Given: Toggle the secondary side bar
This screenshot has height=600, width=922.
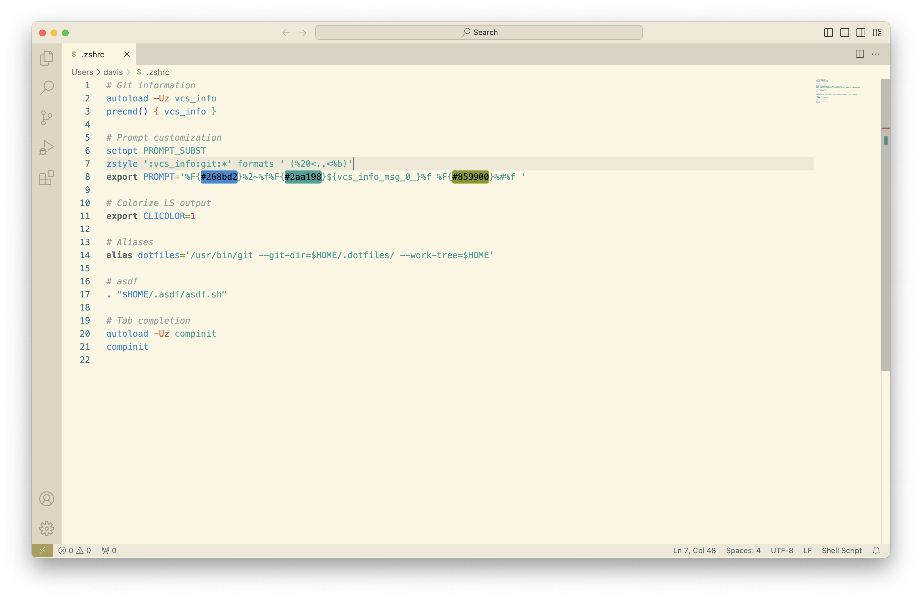Looking at the screenshot, I should point(861,33).
